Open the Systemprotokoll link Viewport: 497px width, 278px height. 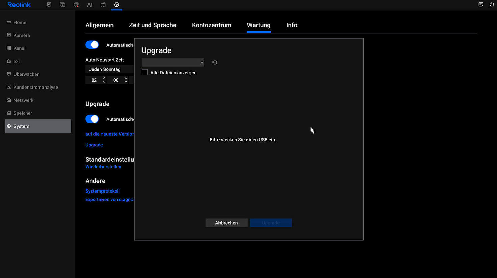pyautogui.click(x=103, y=191)
